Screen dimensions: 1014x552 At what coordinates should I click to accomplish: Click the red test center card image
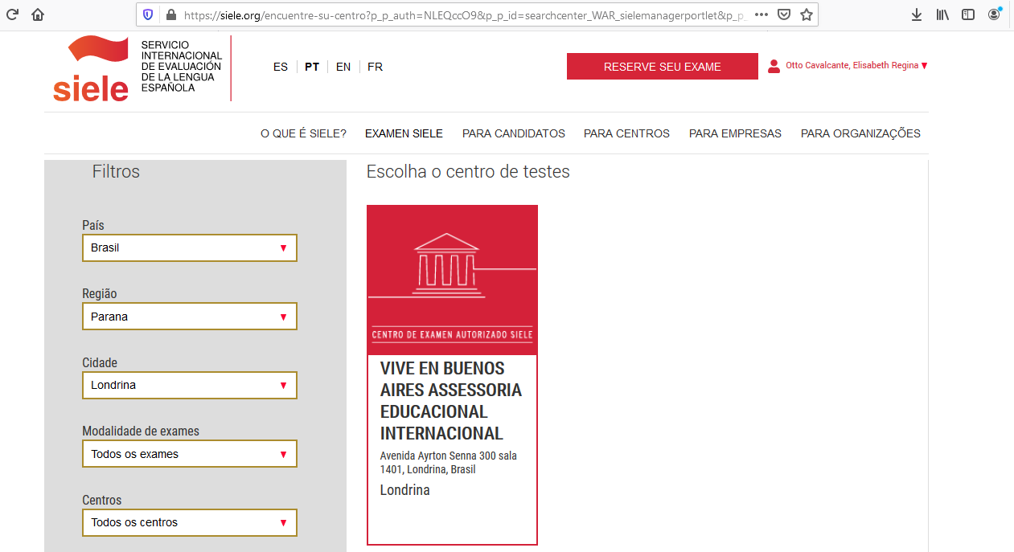point(452,280)
